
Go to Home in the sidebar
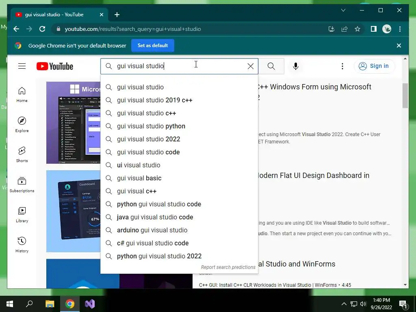22,95
